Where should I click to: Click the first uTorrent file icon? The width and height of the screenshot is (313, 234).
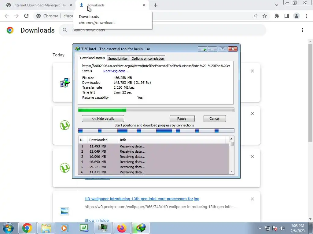tap(65, 125)
